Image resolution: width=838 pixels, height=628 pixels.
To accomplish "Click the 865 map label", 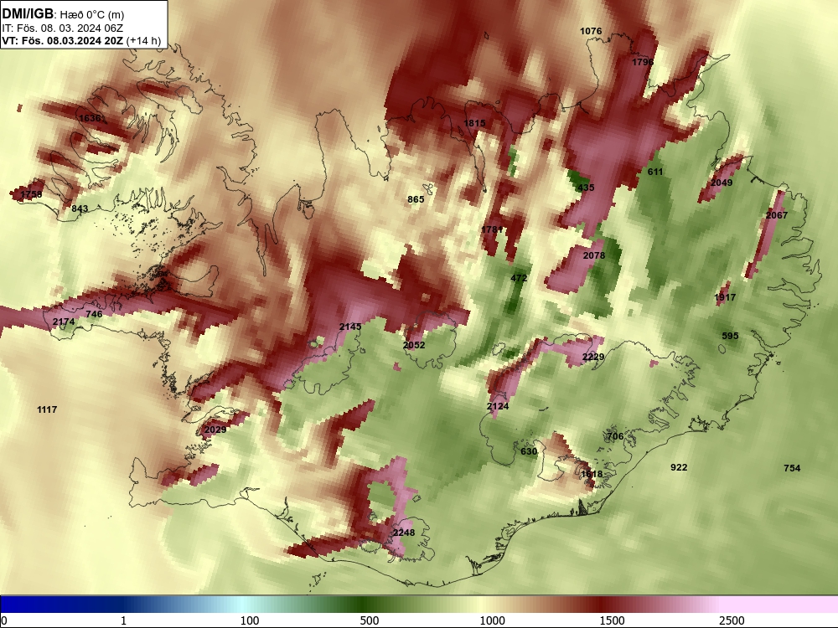I will (x=416, y=199).
